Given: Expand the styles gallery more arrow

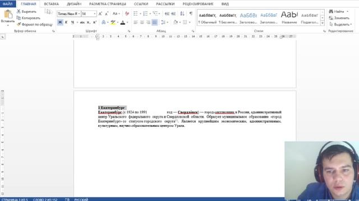Looking at the screenshot, I should (x=323, y=23).
